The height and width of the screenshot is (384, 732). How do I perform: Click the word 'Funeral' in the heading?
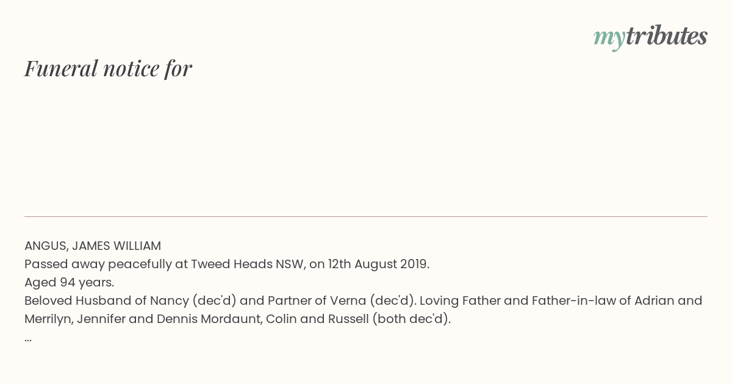click(61, 68)
